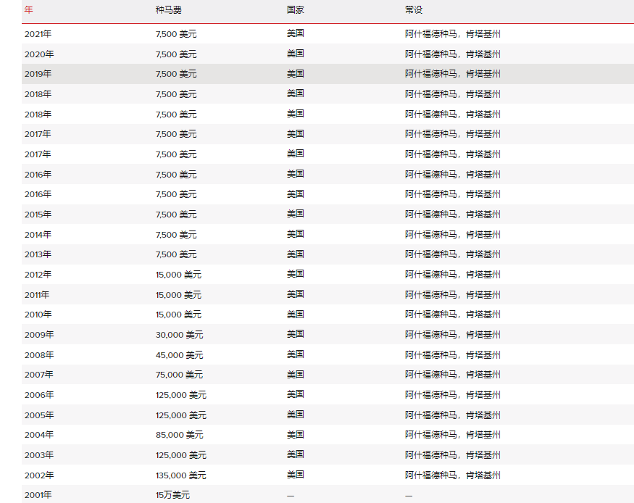Click the 7,500 美元 fee in 2015年 row

click(x=176, y=215)
